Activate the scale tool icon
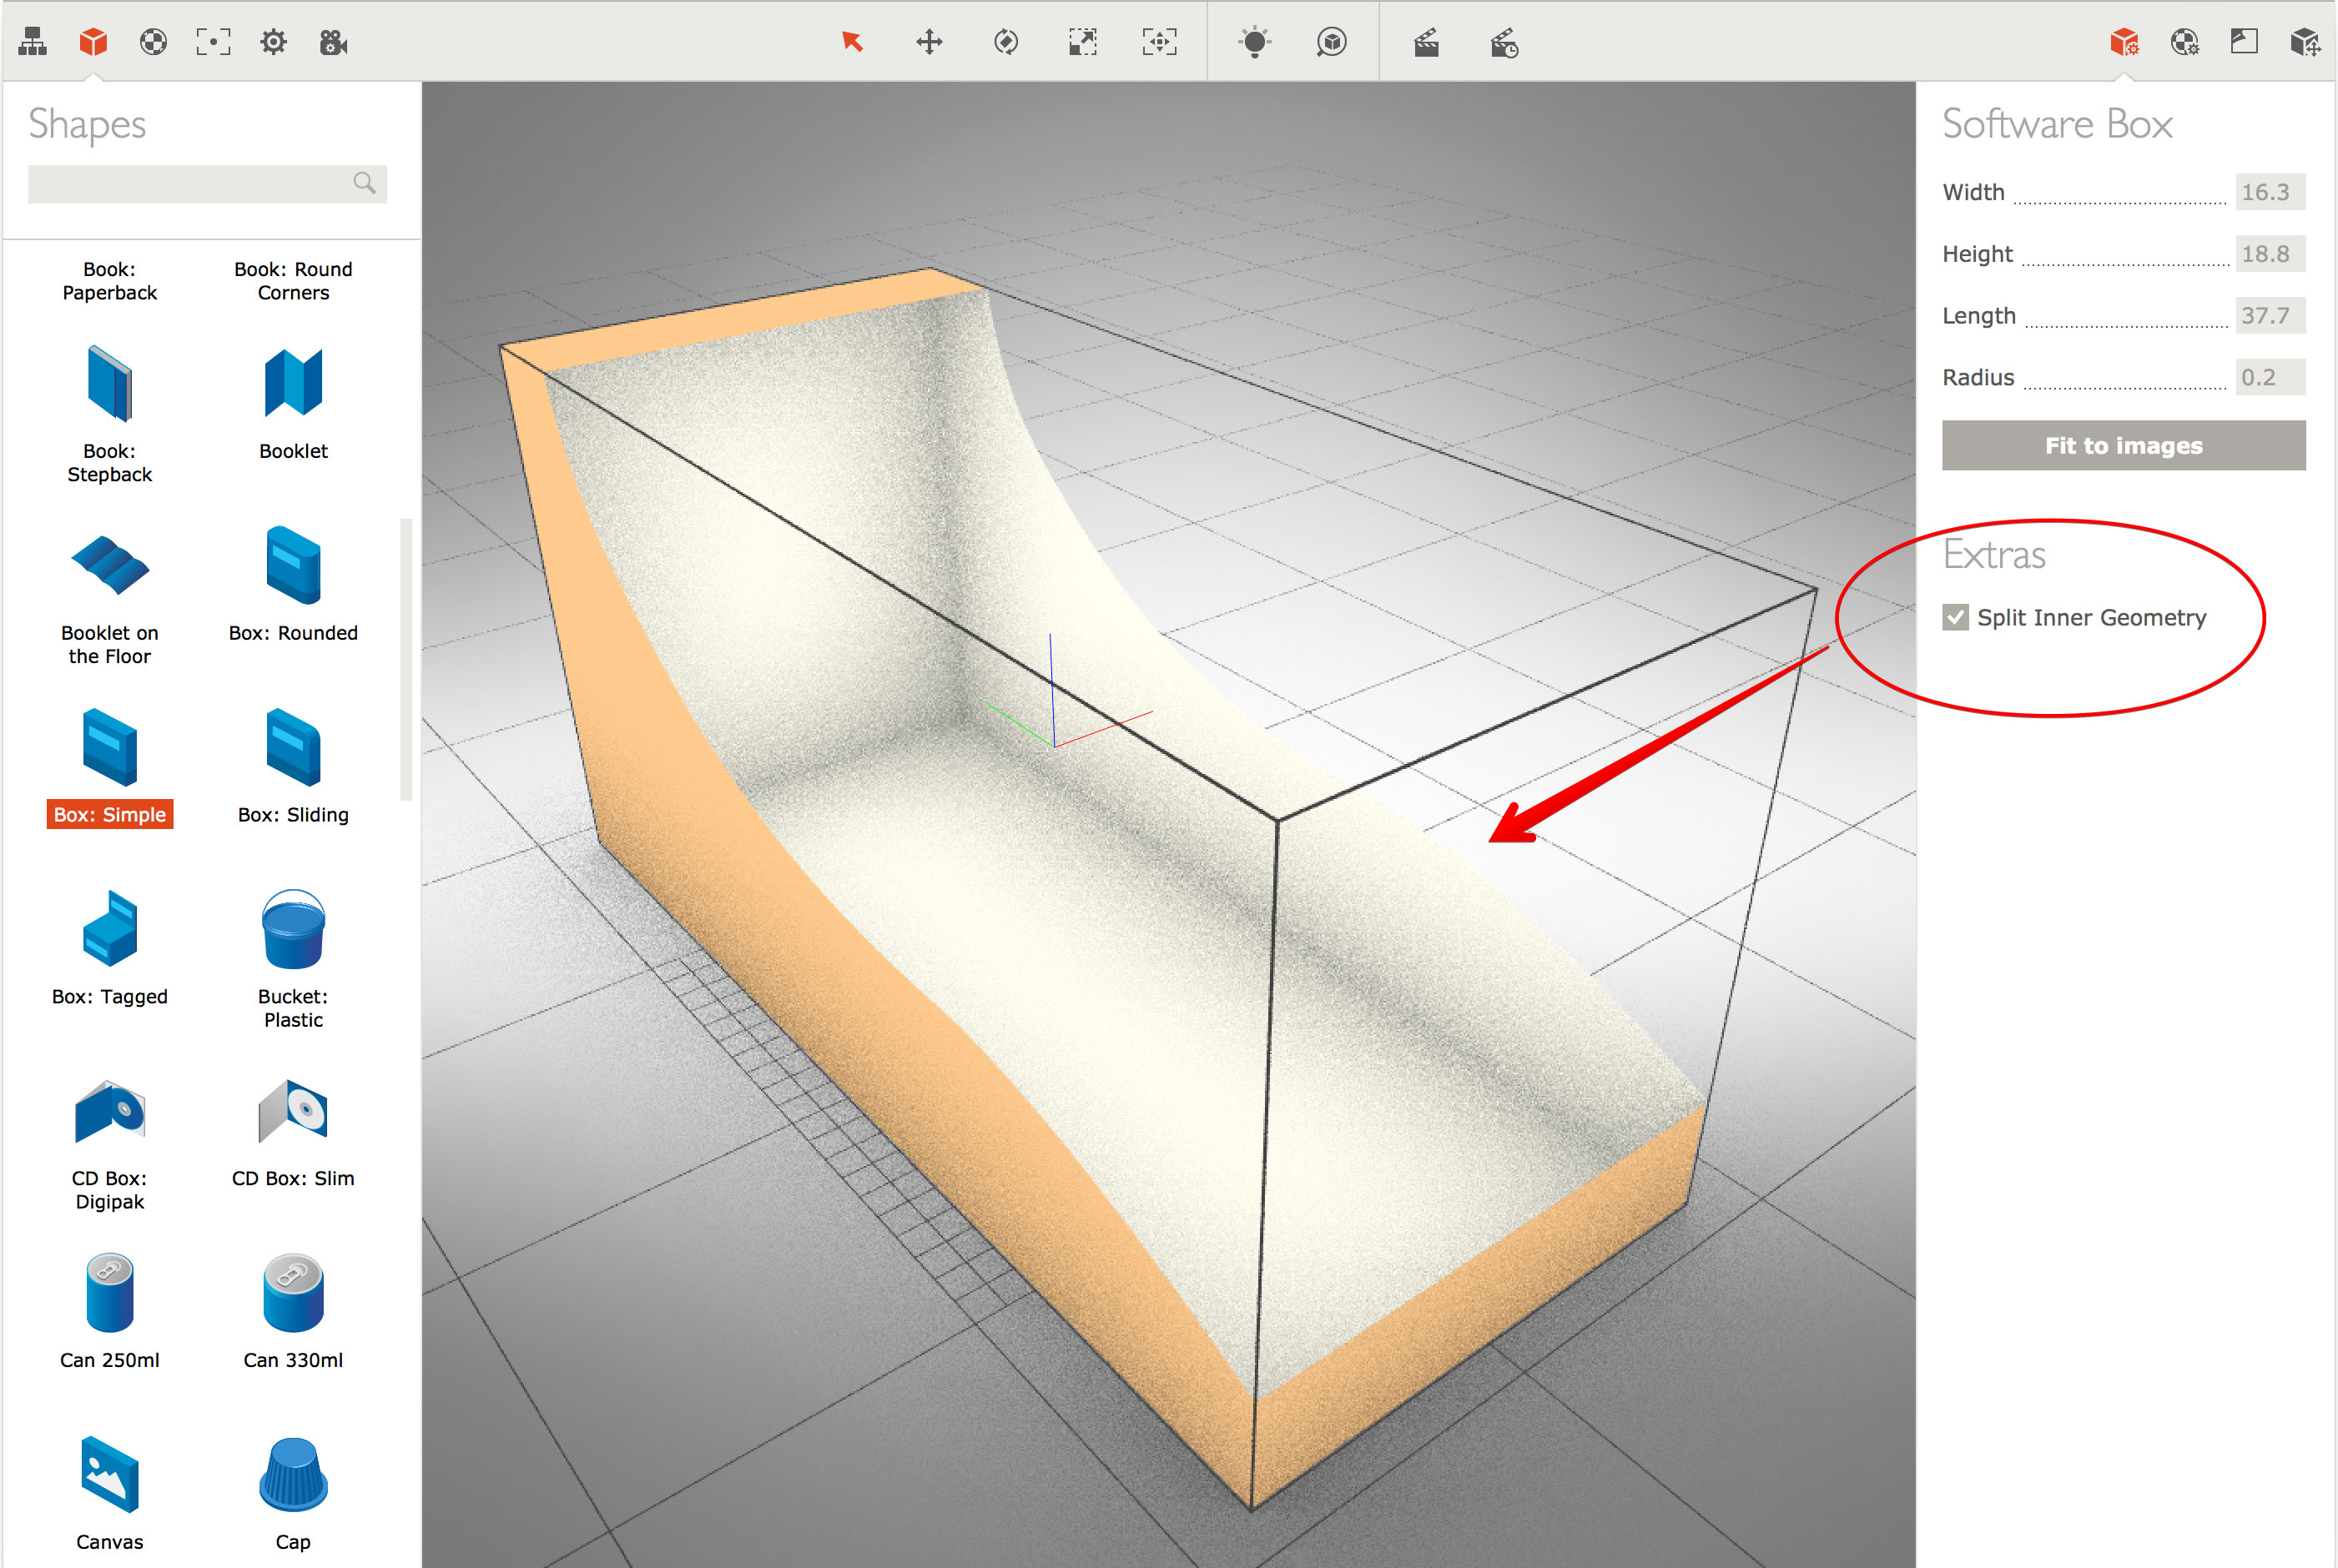 click(x=1082, y=42)
